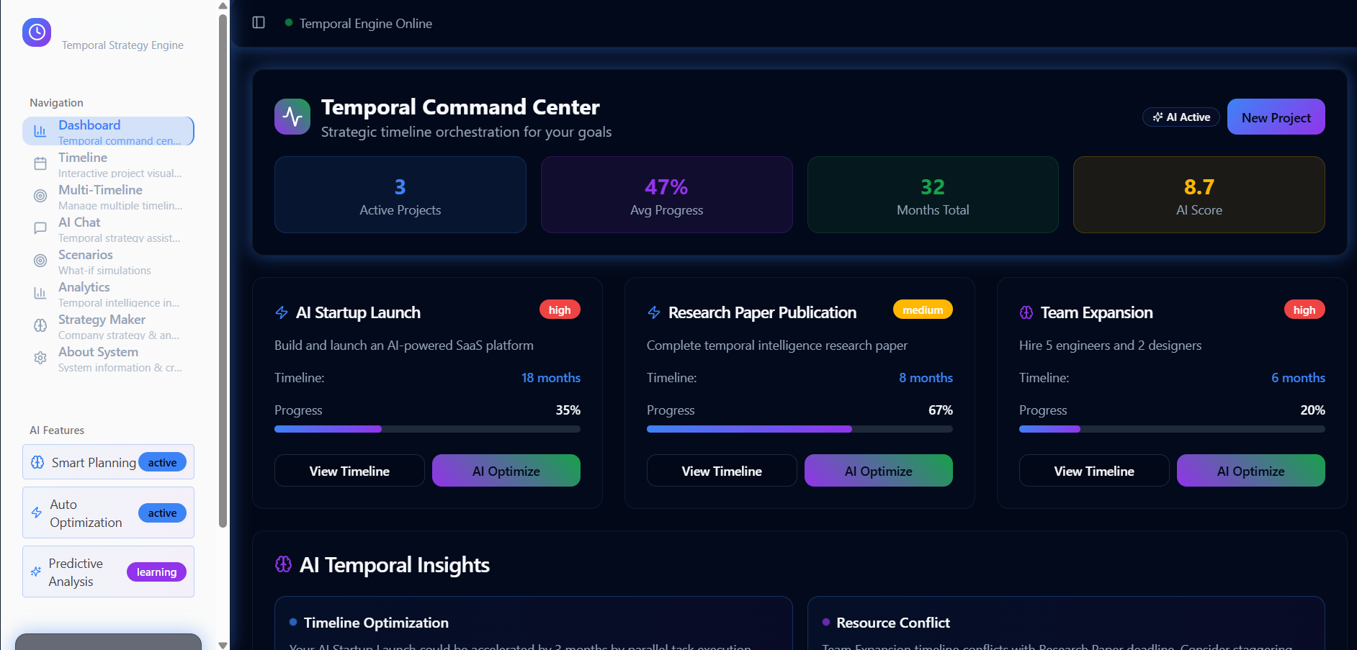Go to Multi-Timeline in navigation

coord(108,197)
